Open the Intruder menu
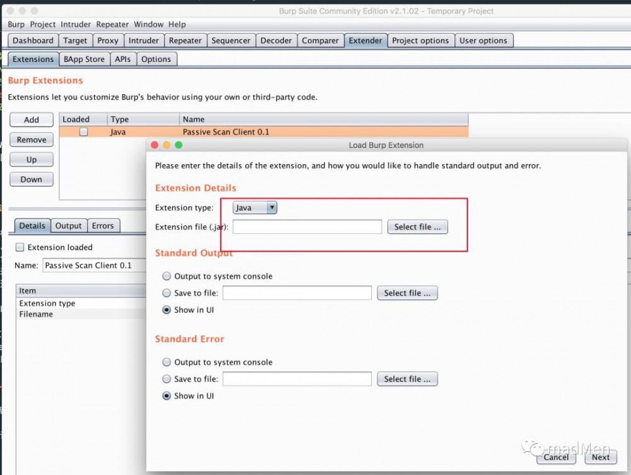Screen dimensions: 631x475 [x=76, y=25]
